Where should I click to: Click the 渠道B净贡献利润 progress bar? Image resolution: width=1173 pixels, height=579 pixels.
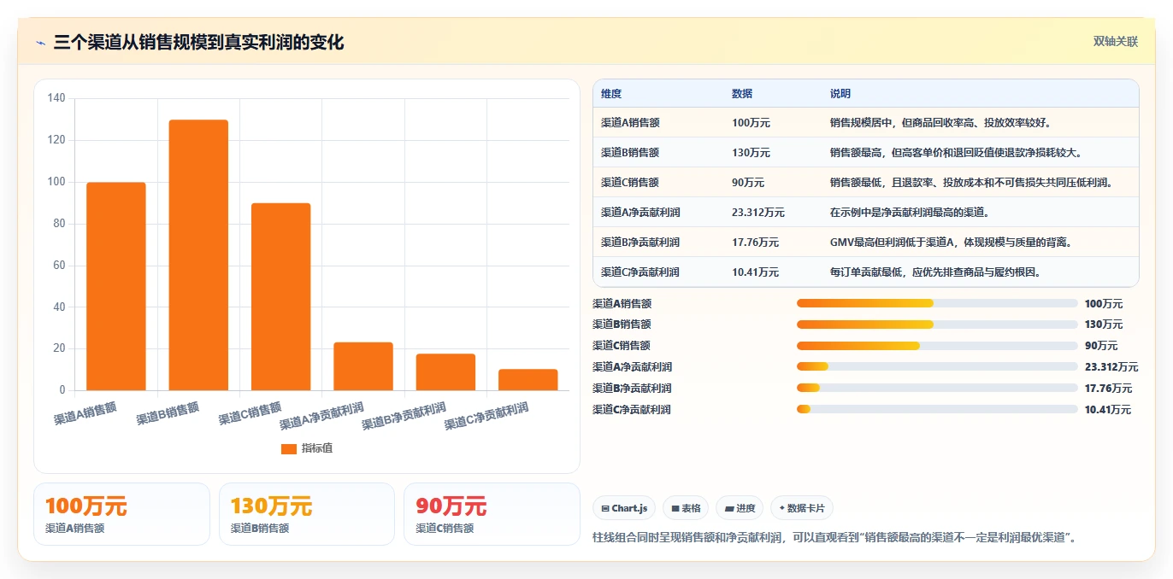tap(937, 388)
